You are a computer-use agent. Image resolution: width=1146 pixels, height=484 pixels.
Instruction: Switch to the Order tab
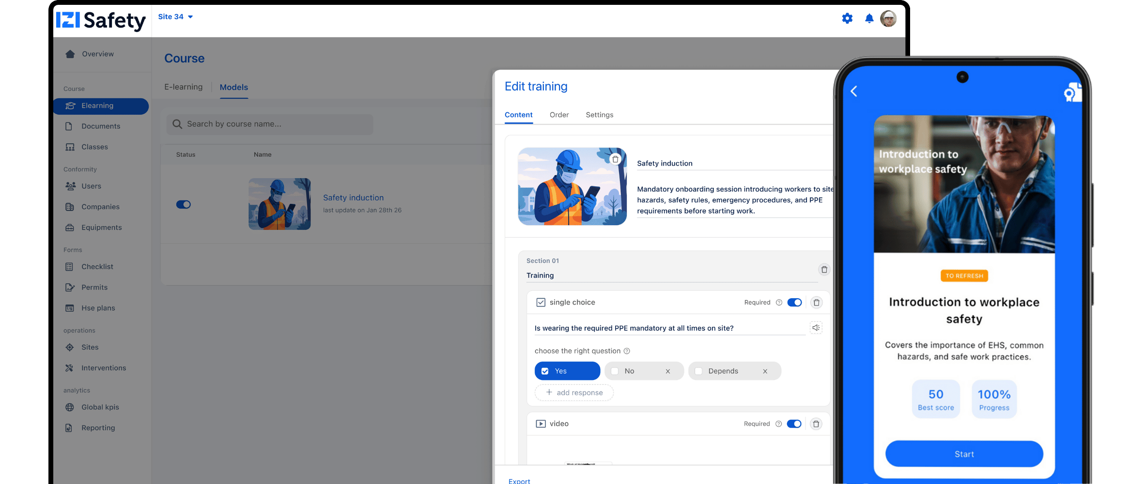tap(559, 115)
